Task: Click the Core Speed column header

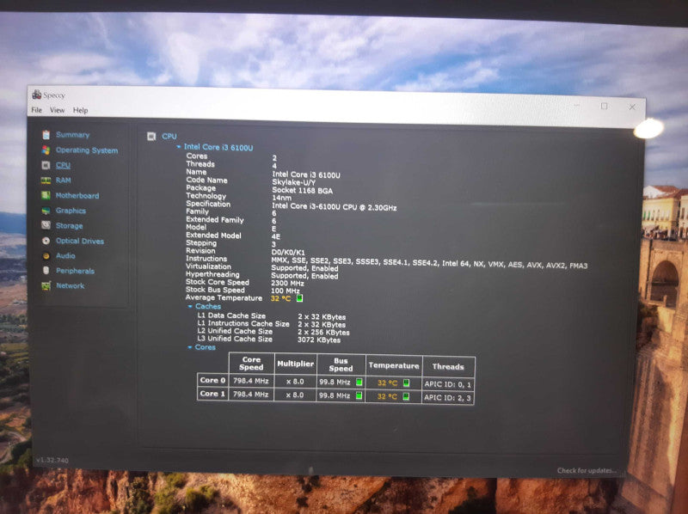Action: tap(251, 364)
